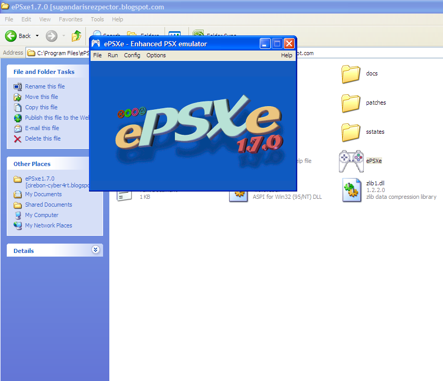Screen dimensions: 443x381
Task: Click Delete this file link
Action: pyautogui.click(x=43, y=138)
